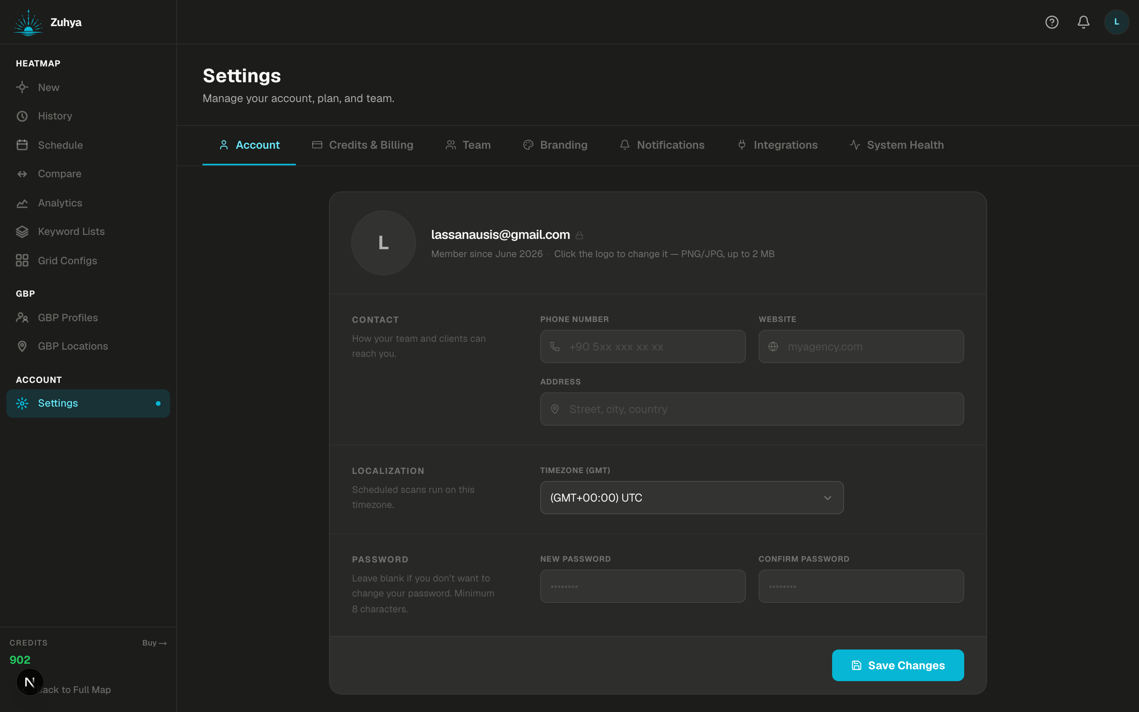
Task: Open the help question-mark icon
Action: [x=1052, y=22]
